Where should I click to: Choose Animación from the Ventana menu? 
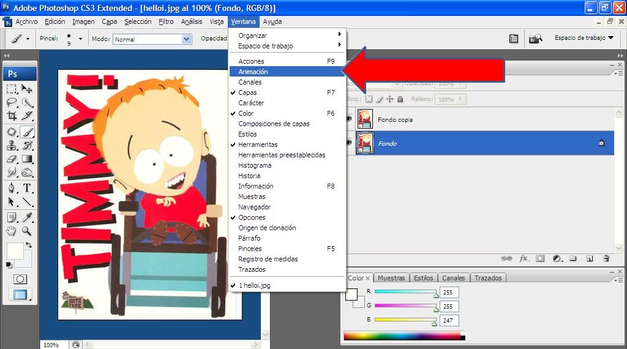(x=287, y=72)
